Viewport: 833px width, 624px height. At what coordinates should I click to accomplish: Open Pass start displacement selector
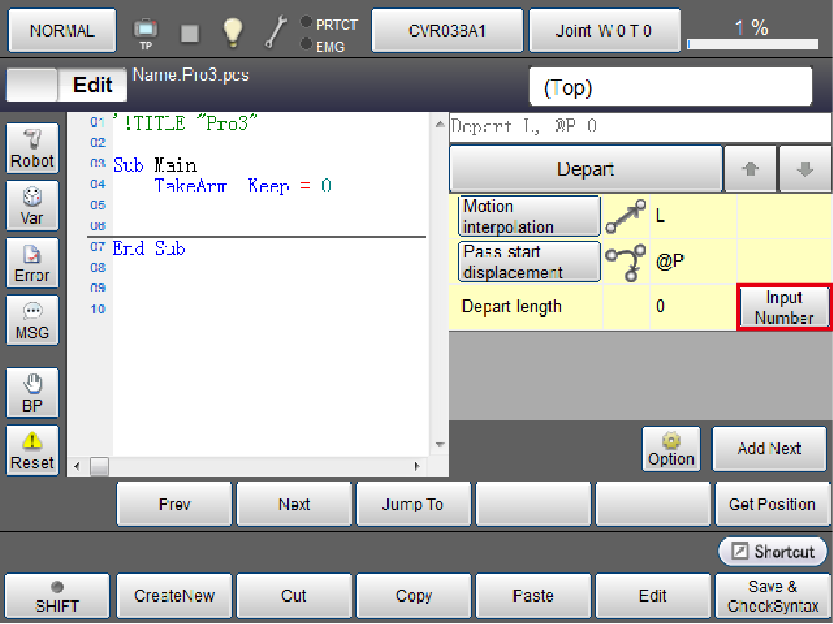[x=530, y=262]
